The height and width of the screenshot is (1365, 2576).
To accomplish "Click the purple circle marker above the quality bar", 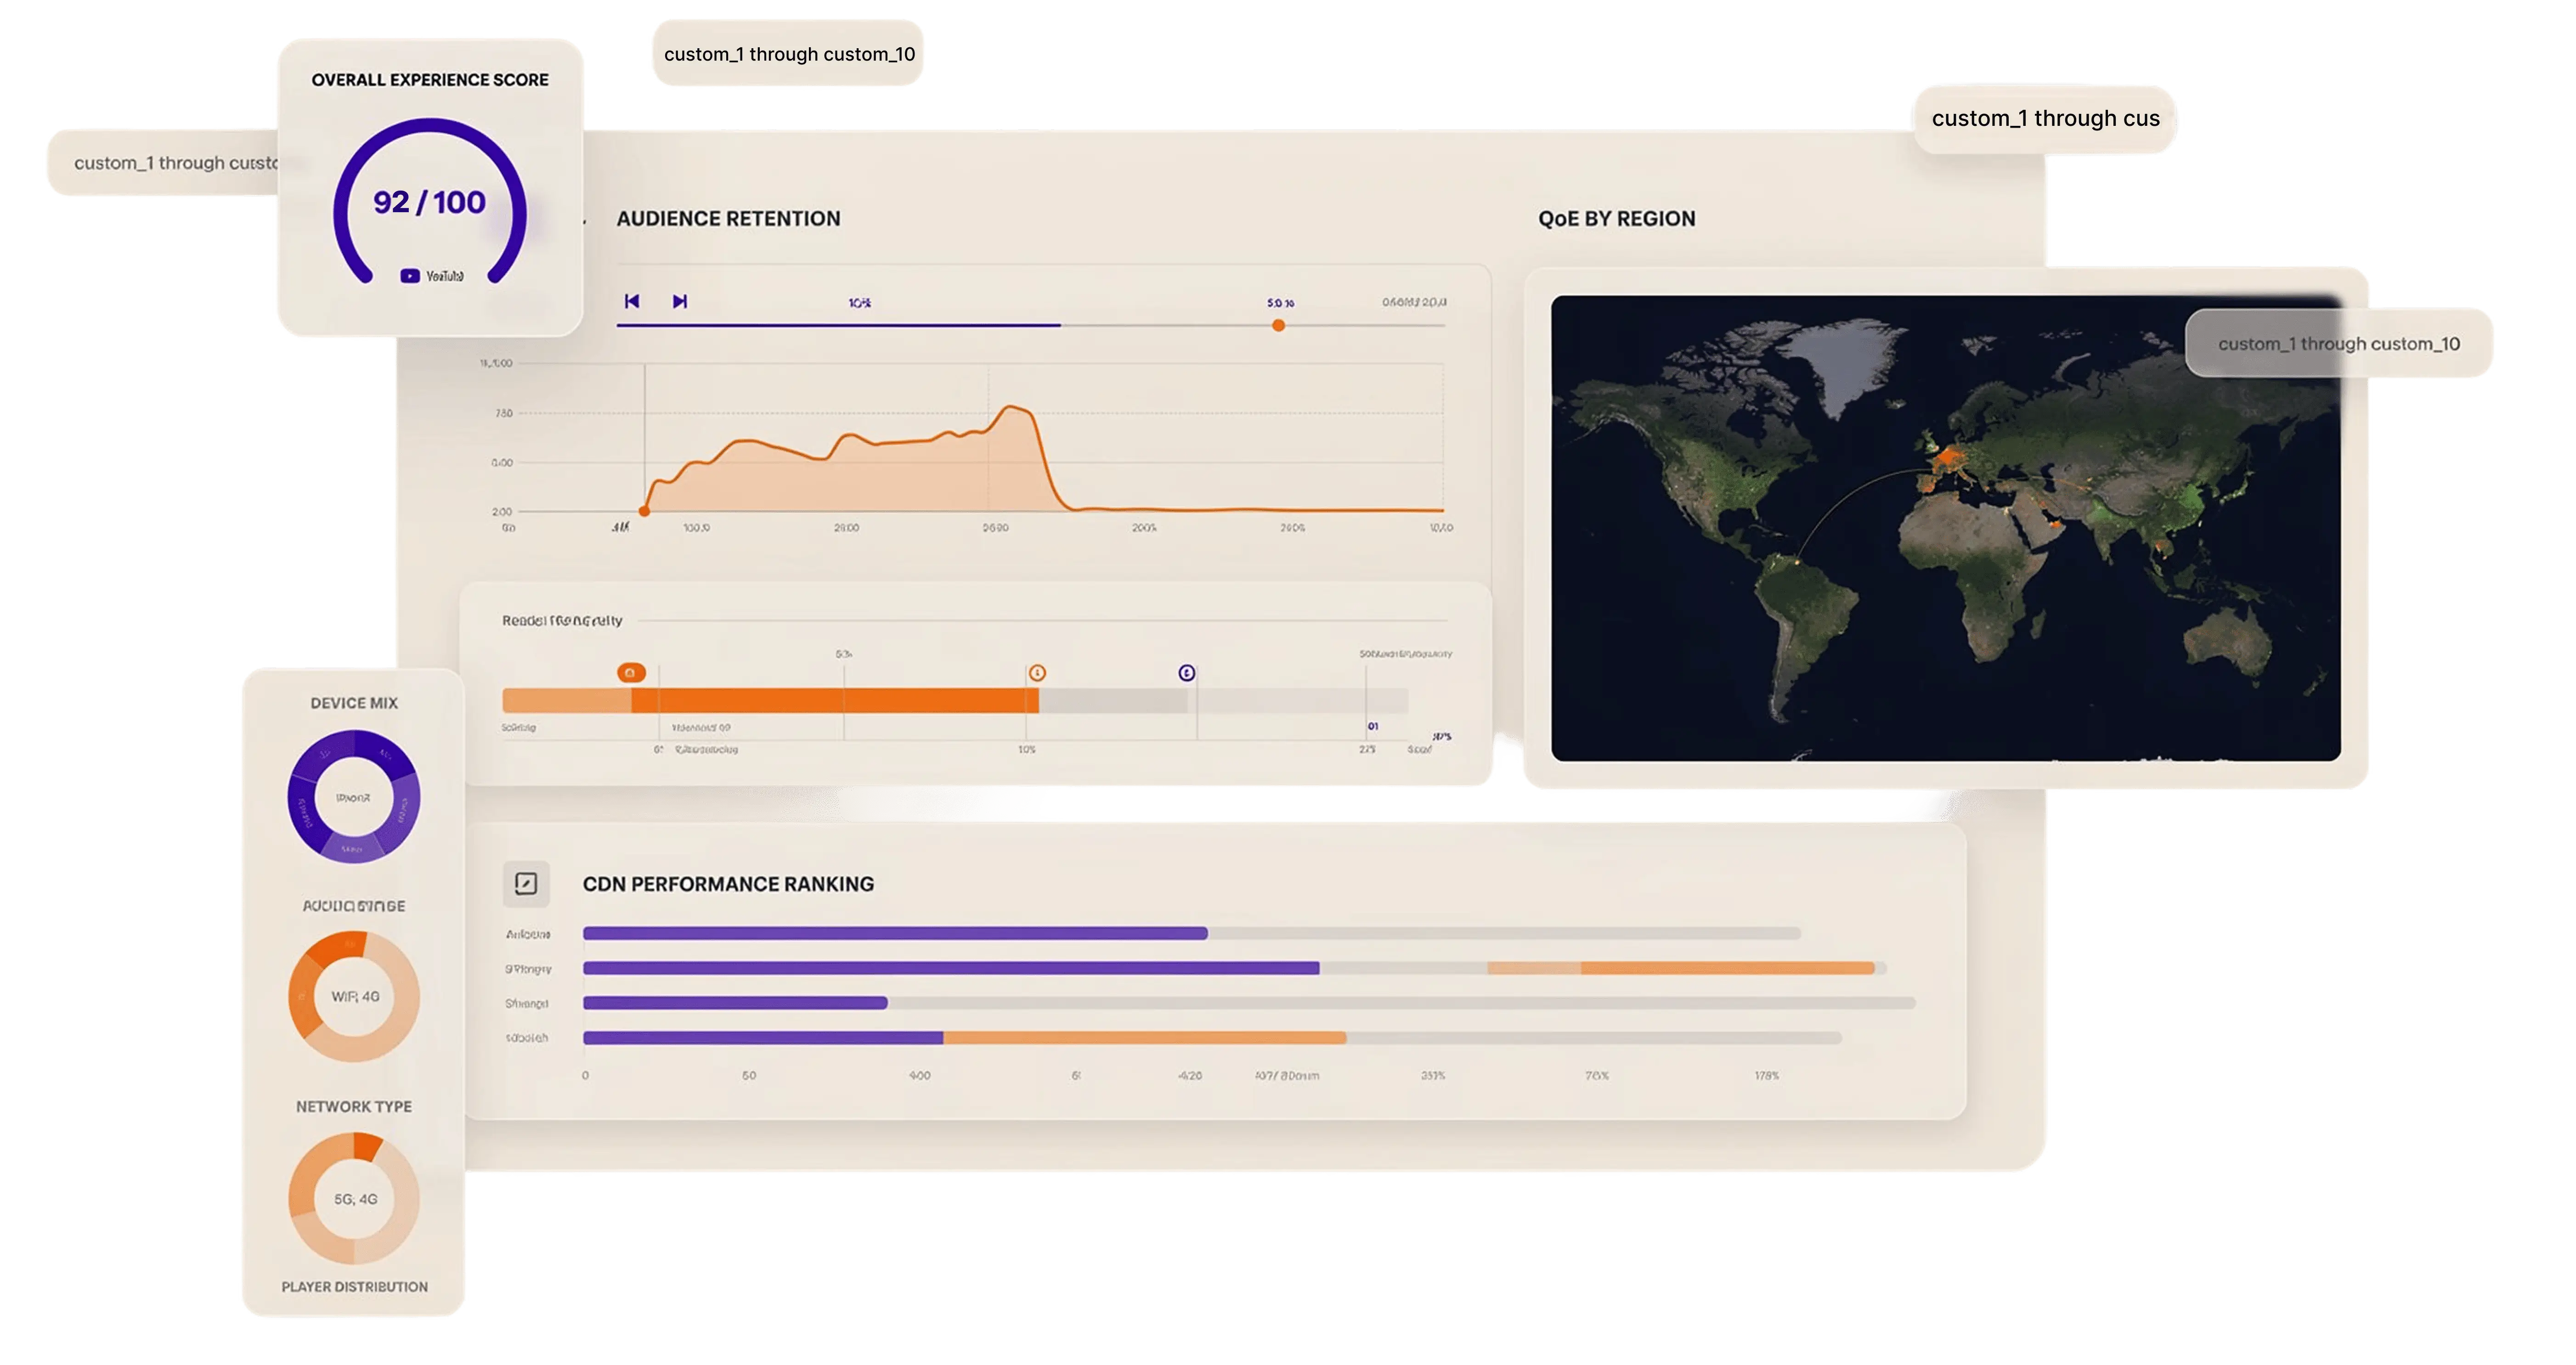I will coord(1186,673).
